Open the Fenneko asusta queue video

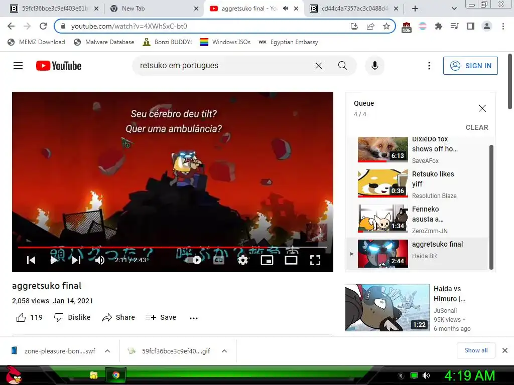(417, 219)
